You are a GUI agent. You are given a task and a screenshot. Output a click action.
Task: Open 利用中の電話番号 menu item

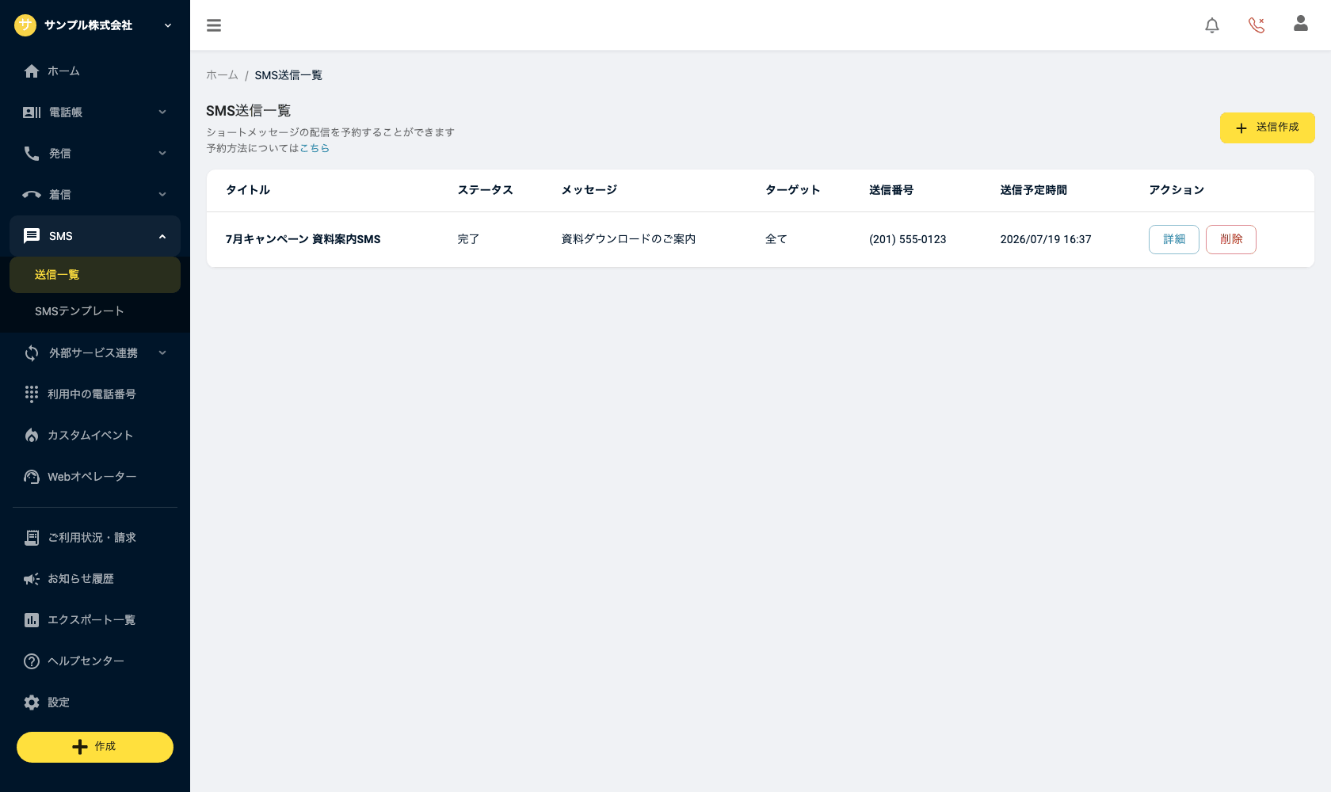click(x=95, y=394)
